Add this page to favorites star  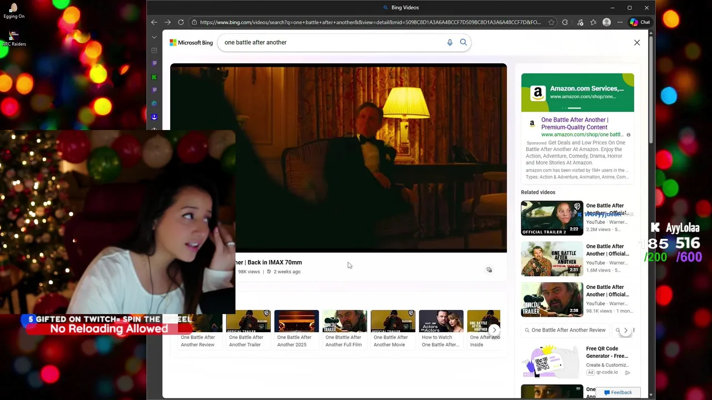(x=551, y=22)
